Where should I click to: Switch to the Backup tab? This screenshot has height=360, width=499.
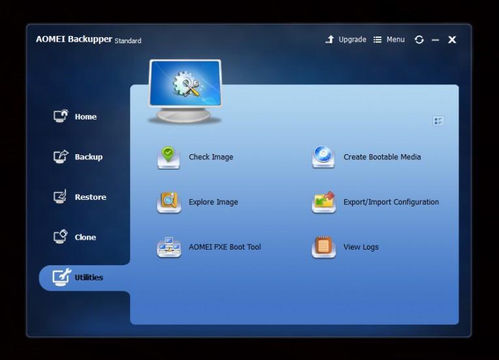pos(88,157)
